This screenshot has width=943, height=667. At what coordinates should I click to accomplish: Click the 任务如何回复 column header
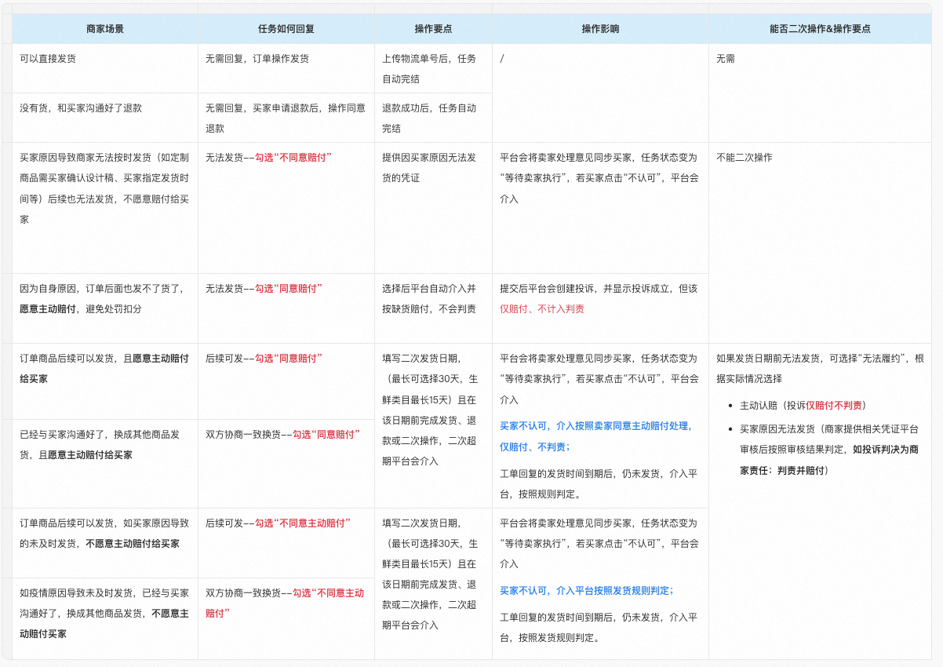tap(288, 28)
